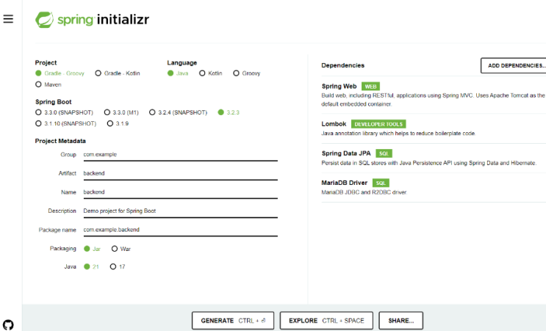Click the Dependencies heading
This screenshot has height=331, width=546.
point(343,65)
